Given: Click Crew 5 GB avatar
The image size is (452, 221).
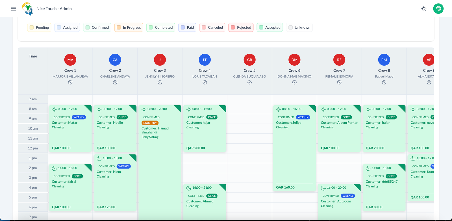Looking at the screenshot, I should pyautogui.click(x=249, y=60).
